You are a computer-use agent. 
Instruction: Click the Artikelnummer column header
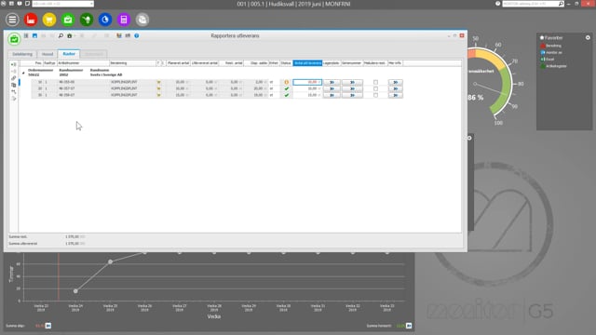point(83,63)
